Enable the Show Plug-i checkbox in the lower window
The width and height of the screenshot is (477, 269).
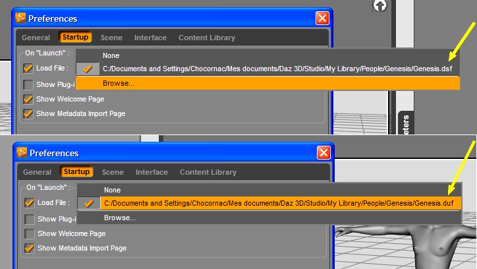coord(29,219)
